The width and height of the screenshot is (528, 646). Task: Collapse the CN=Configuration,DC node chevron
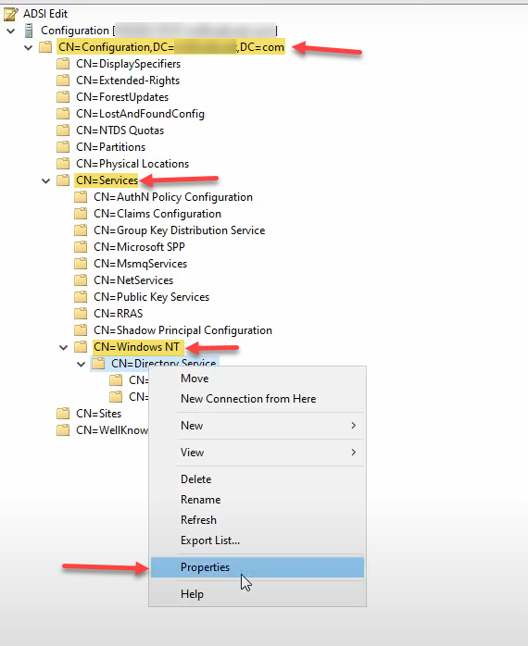pos(29,48)
